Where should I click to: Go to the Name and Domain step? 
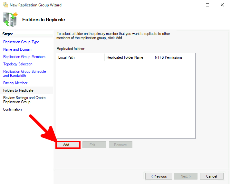point(17,49)
